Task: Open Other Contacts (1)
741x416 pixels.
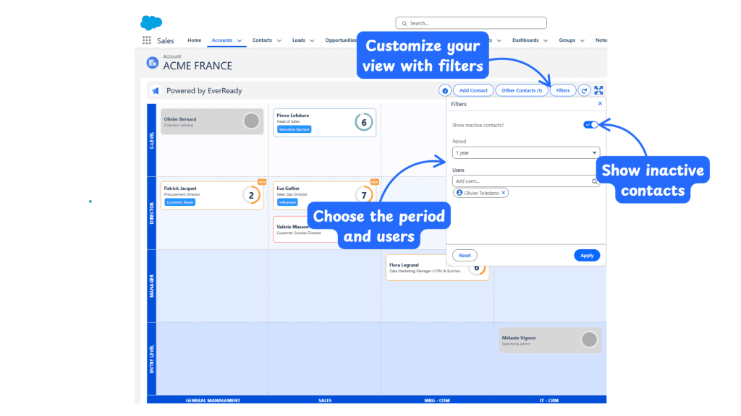Action: pyautogui.click(x=522, y=90)
